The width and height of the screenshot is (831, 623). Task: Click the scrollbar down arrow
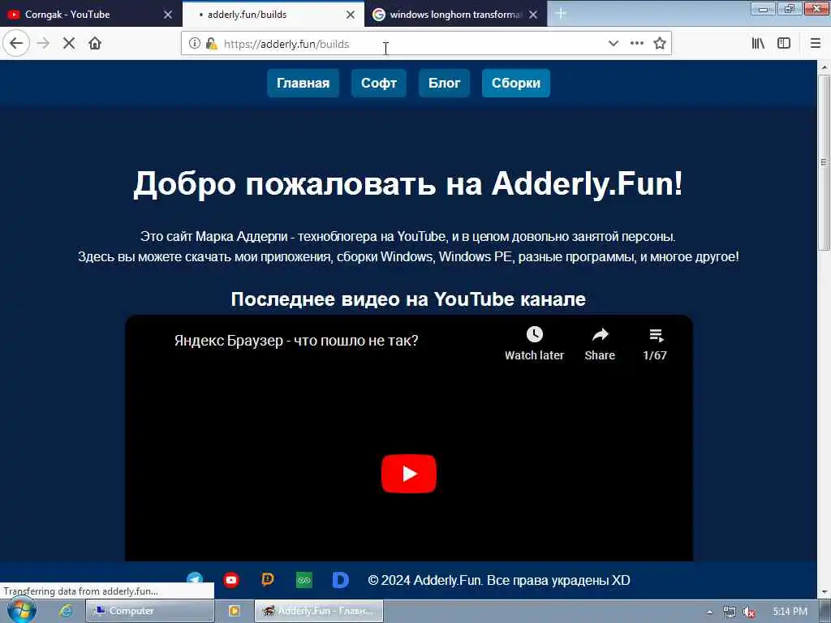824,591
